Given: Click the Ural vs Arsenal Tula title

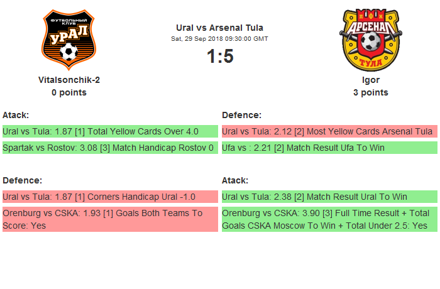Looking at the screenshot, I should (x=219, y=28).
